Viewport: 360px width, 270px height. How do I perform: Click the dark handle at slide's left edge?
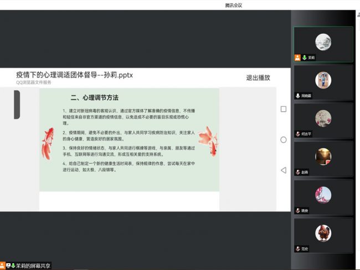tap(17, 105)
